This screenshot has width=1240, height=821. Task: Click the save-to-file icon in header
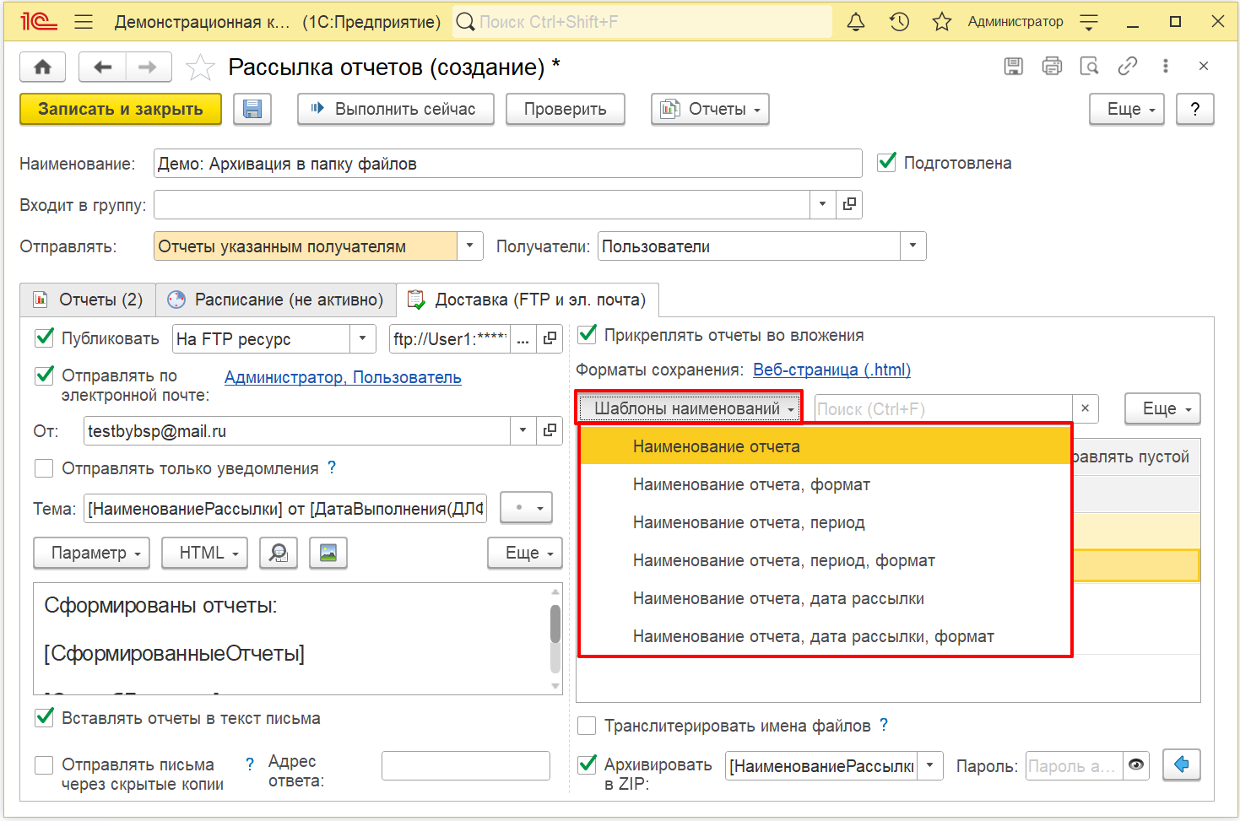1014,66
